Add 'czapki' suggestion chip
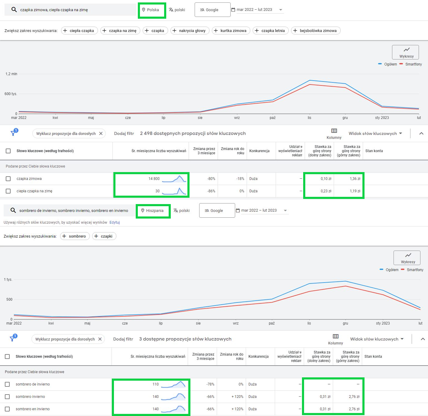Viewport: 428px width, 416px height. tap(104, 236)
